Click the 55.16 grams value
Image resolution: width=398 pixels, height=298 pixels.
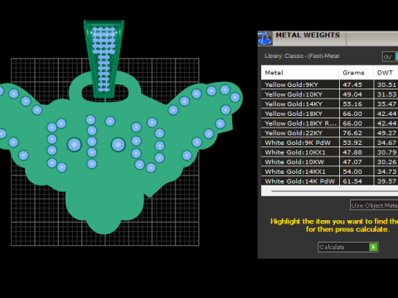pos(352,104)
